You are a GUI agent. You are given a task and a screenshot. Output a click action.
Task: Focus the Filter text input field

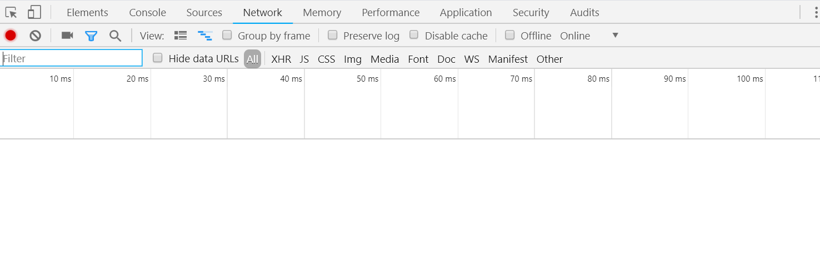click(x=72, y=58)
